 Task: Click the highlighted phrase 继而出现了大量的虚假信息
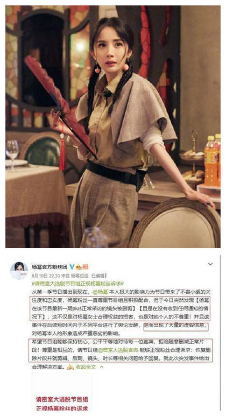tap(175, 327)
